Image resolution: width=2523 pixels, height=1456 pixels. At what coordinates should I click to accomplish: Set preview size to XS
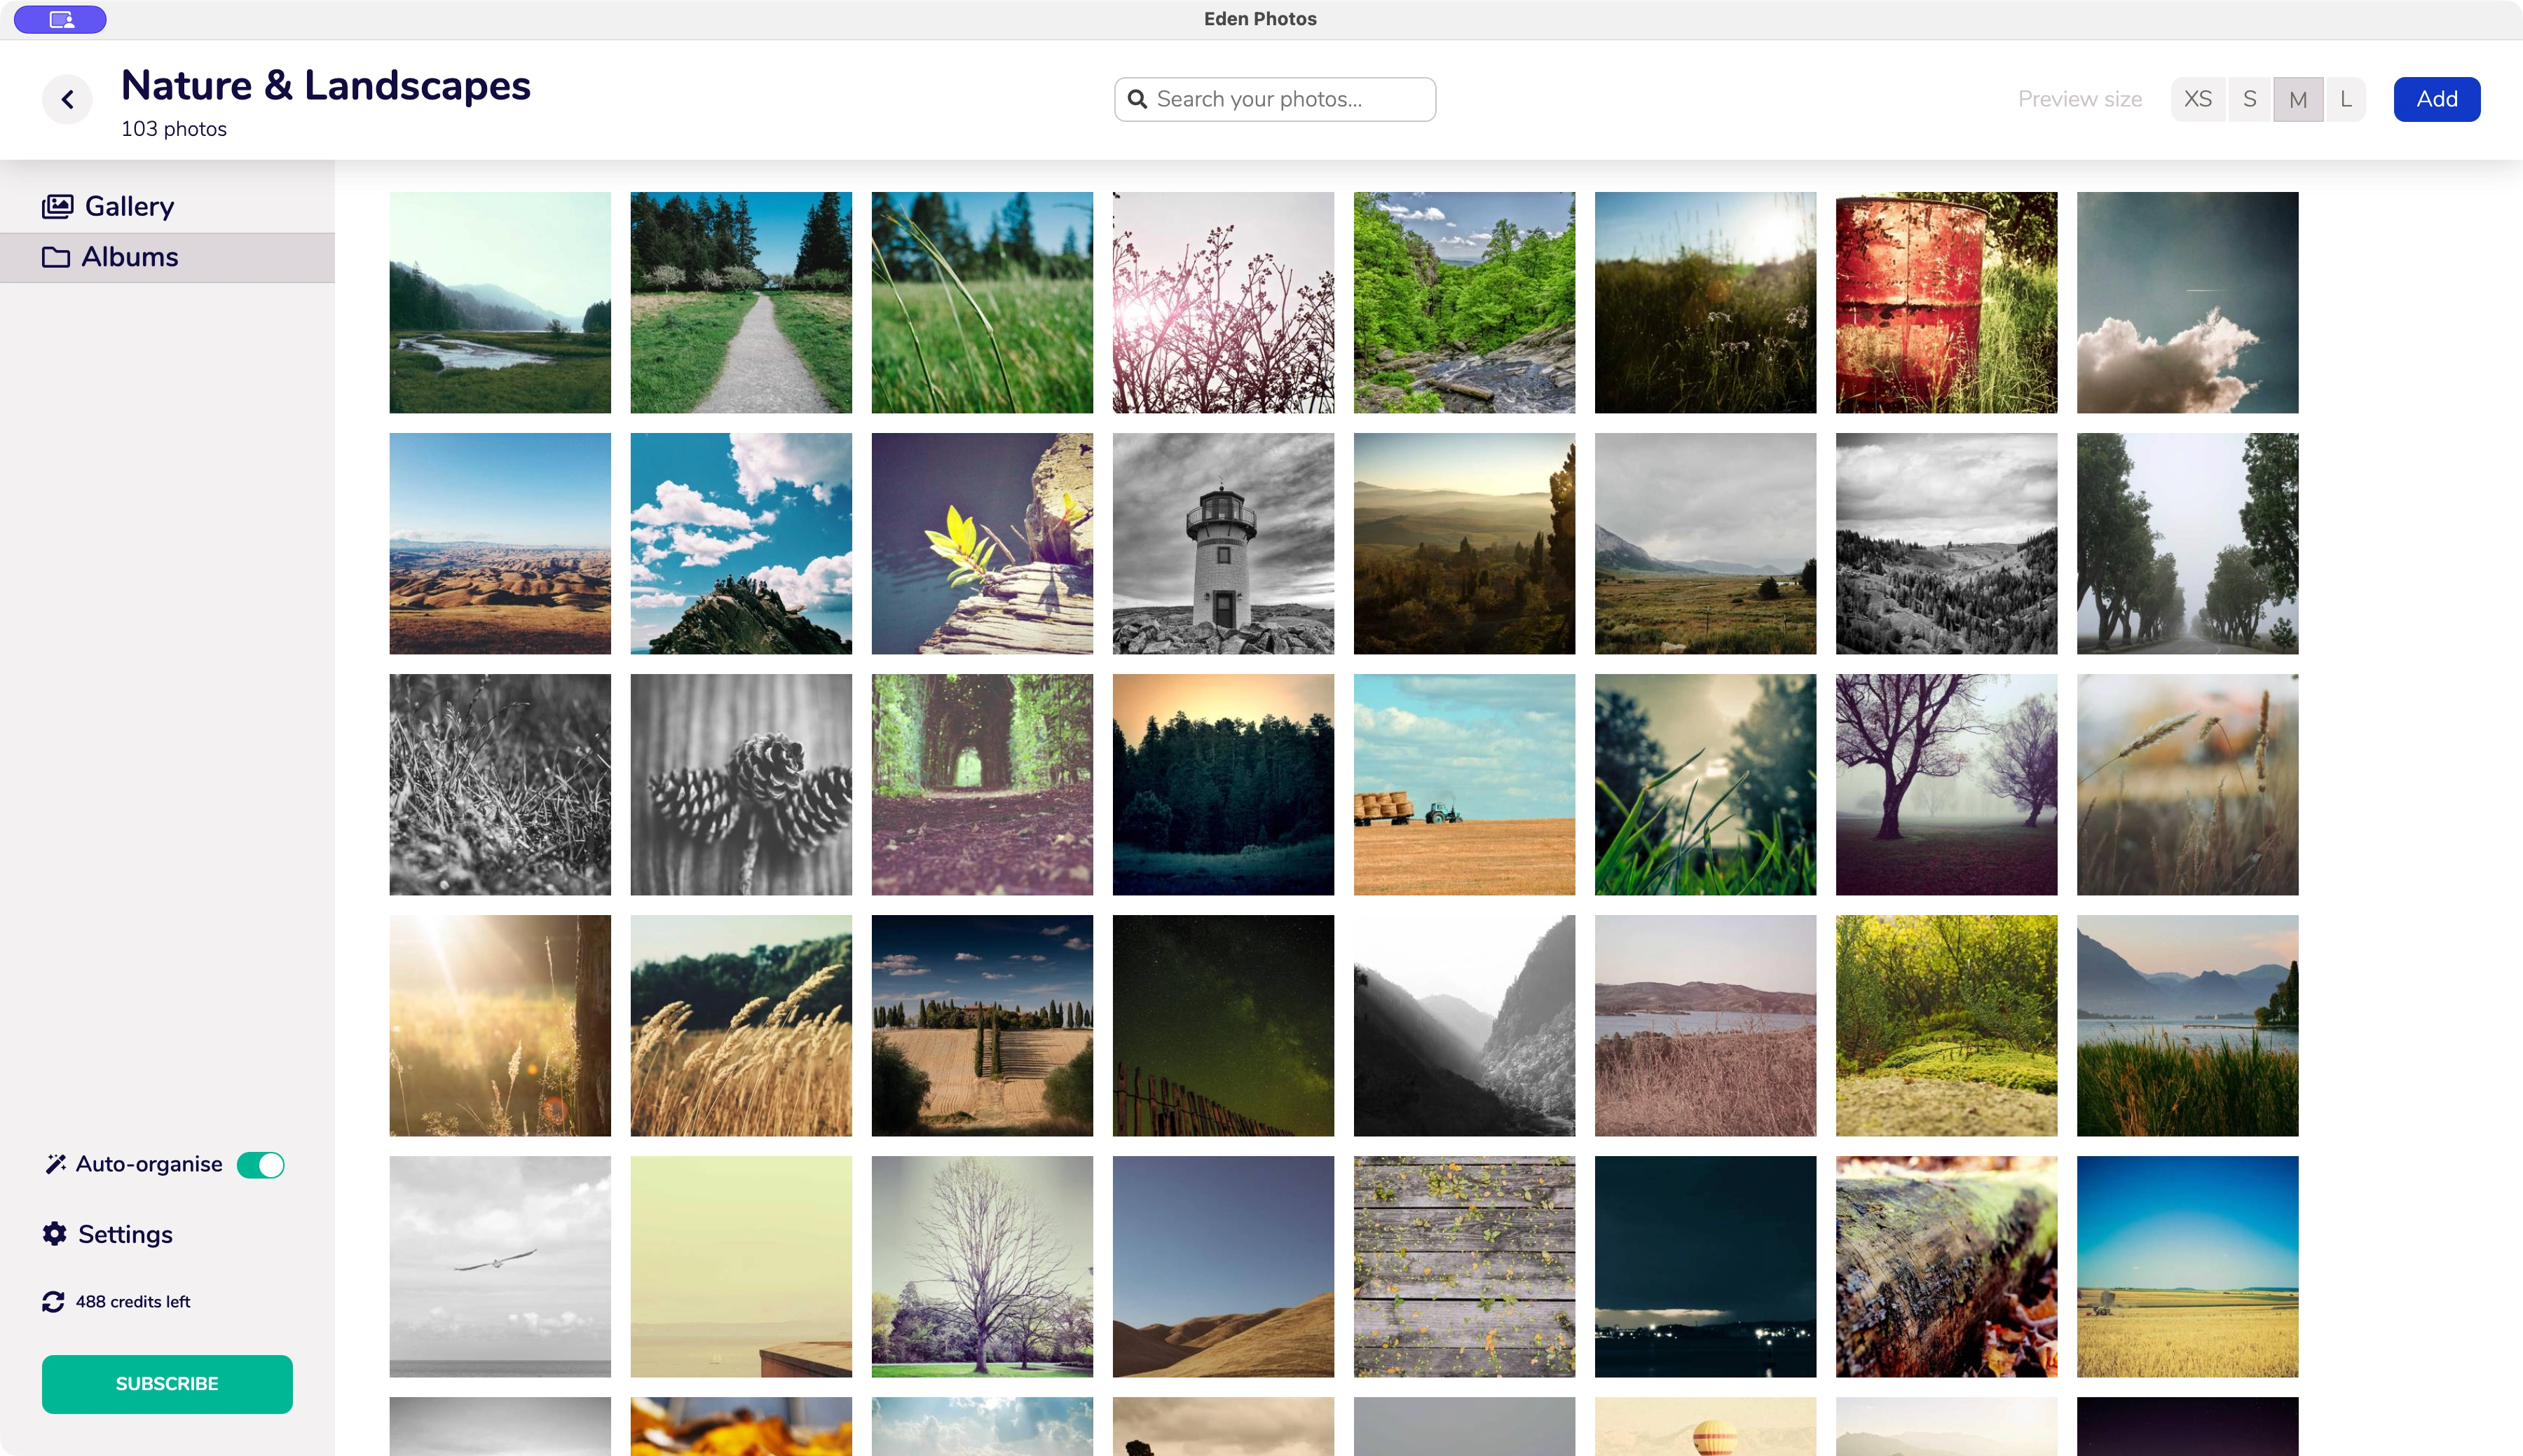pyautogui.click(x=2198, y=99)
